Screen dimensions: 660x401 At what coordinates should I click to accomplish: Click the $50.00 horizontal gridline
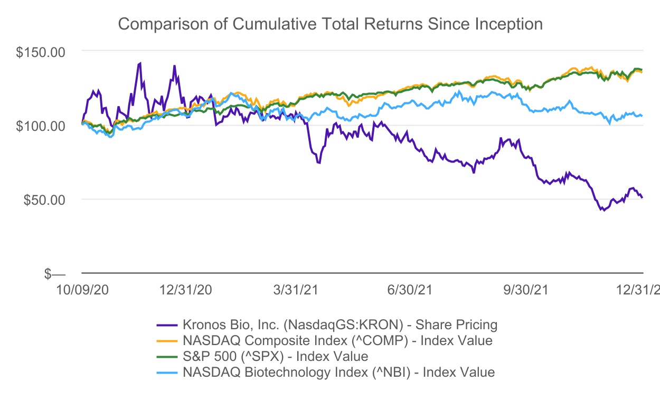point(317,199)
